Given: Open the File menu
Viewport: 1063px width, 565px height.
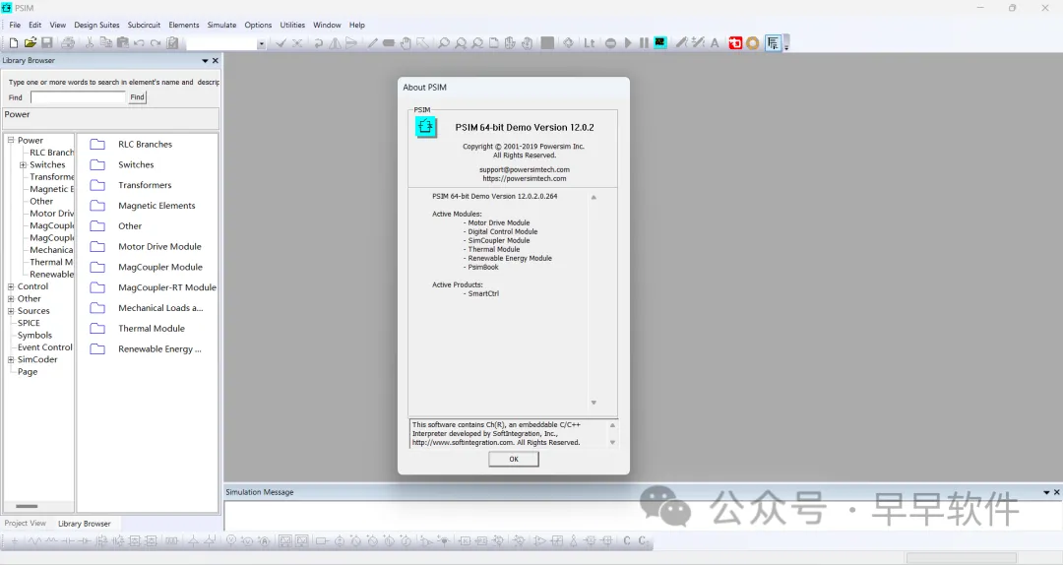Looking at the screenshot, I should [15, 25].
